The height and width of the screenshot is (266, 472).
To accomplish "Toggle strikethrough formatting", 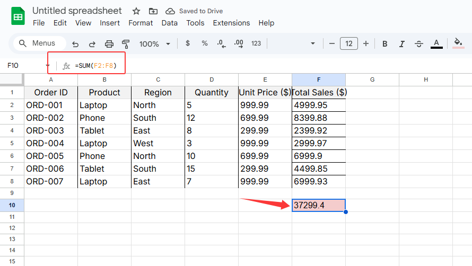I will [x=419, y=44].
